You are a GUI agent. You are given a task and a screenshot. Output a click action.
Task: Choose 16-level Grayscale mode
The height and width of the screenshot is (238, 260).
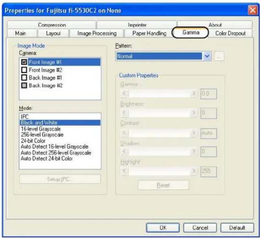click(60, 129)
